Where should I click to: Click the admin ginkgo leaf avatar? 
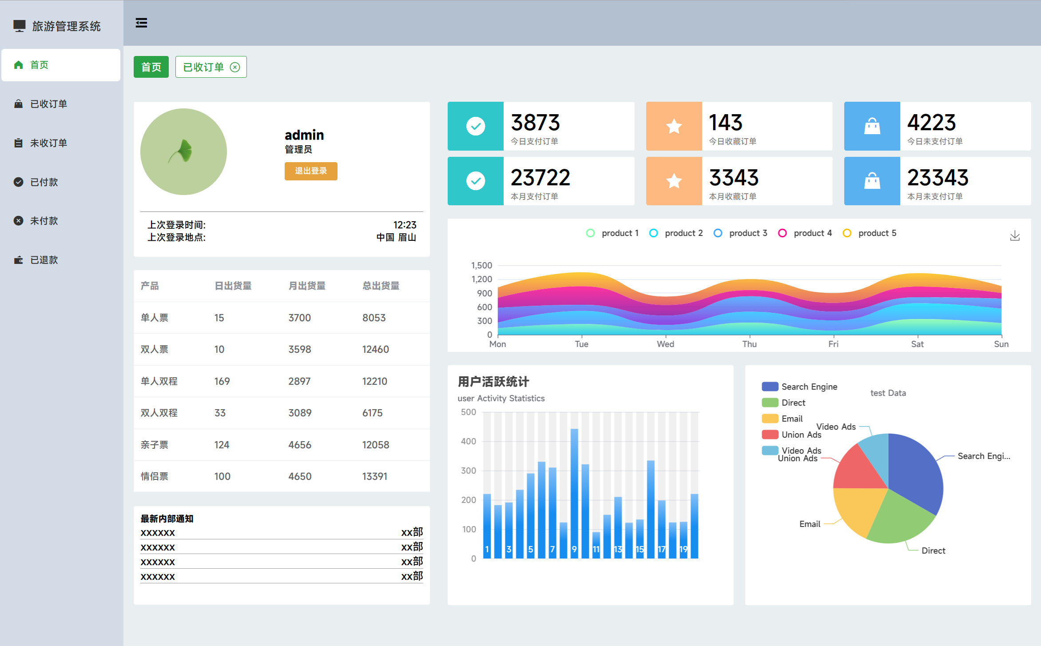[183, 152]
